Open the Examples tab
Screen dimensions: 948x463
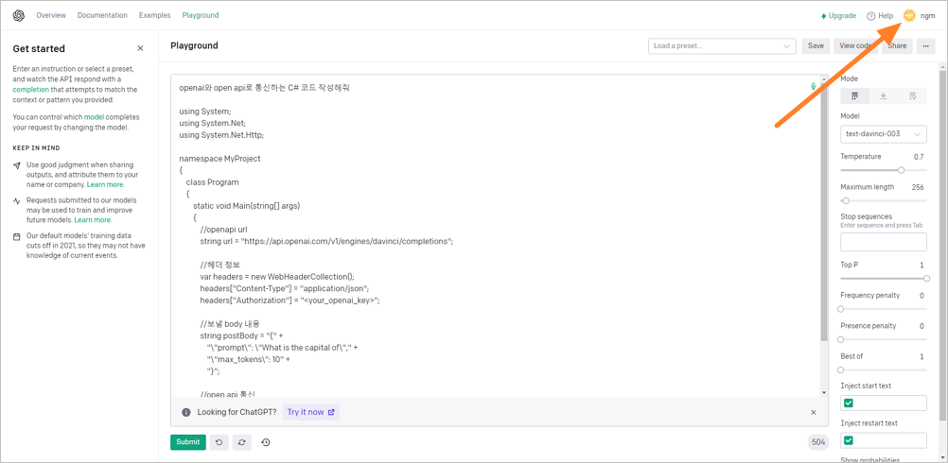pos(155,16)
